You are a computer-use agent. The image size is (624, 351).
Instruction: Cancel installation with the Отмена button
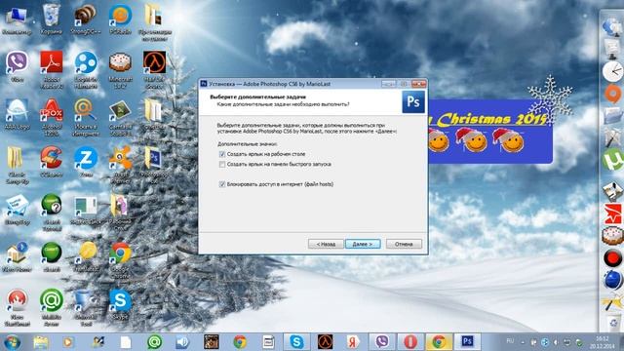pos(404,244)
